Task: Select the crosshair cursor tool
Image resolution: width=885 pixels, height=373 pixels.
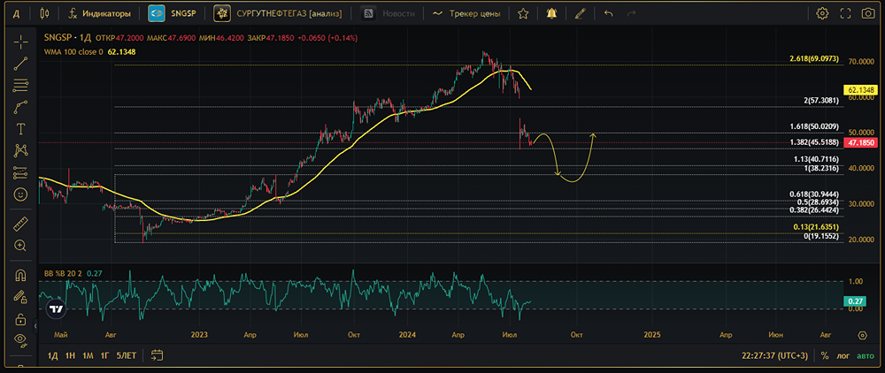Action: [20, 41]
